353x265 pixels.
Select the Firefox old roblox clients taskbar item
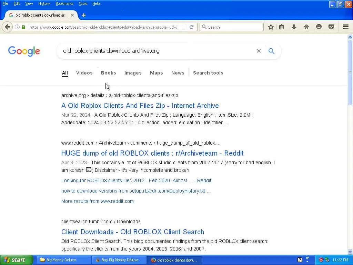pyautogui.click(x=174, y=260)
